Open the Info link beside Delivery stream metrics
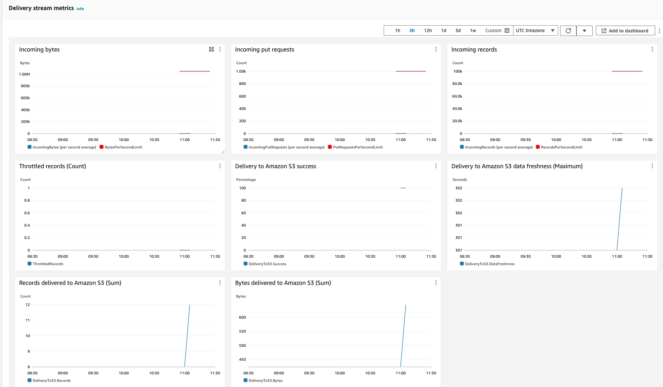Screen dimensions: 663x387 [x=80, y=9]
